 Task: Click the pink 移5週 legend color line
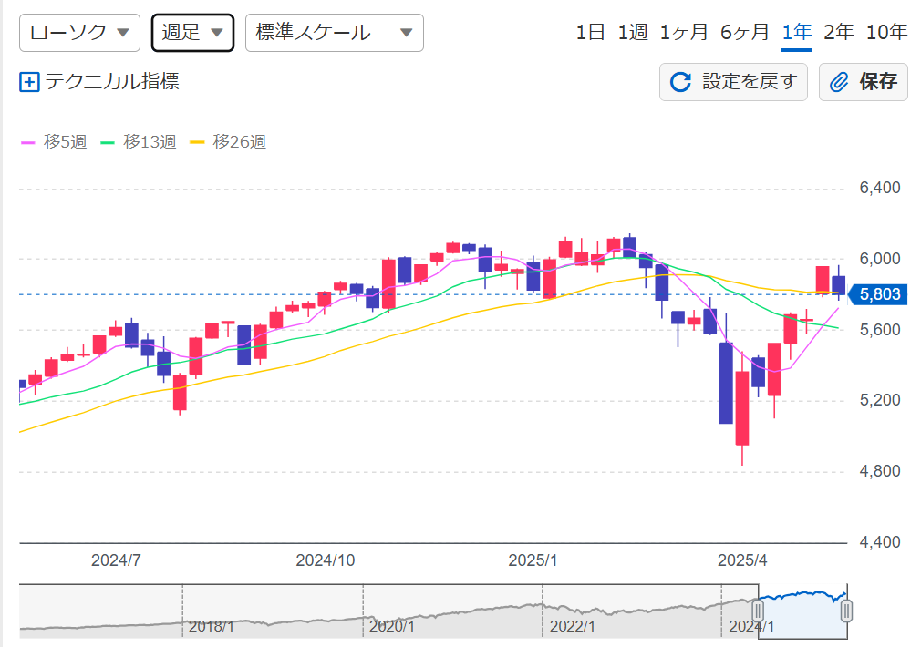pyautogui.click(x=27, y=143)
